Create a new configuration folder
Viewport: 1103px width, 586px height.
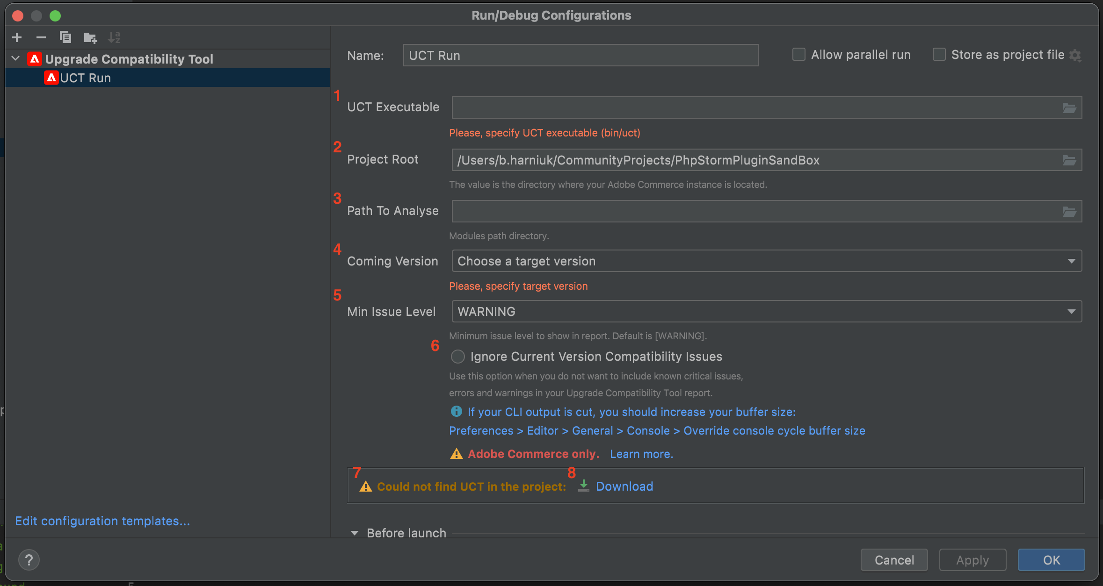pyautogui.click(x=90, y=37)
